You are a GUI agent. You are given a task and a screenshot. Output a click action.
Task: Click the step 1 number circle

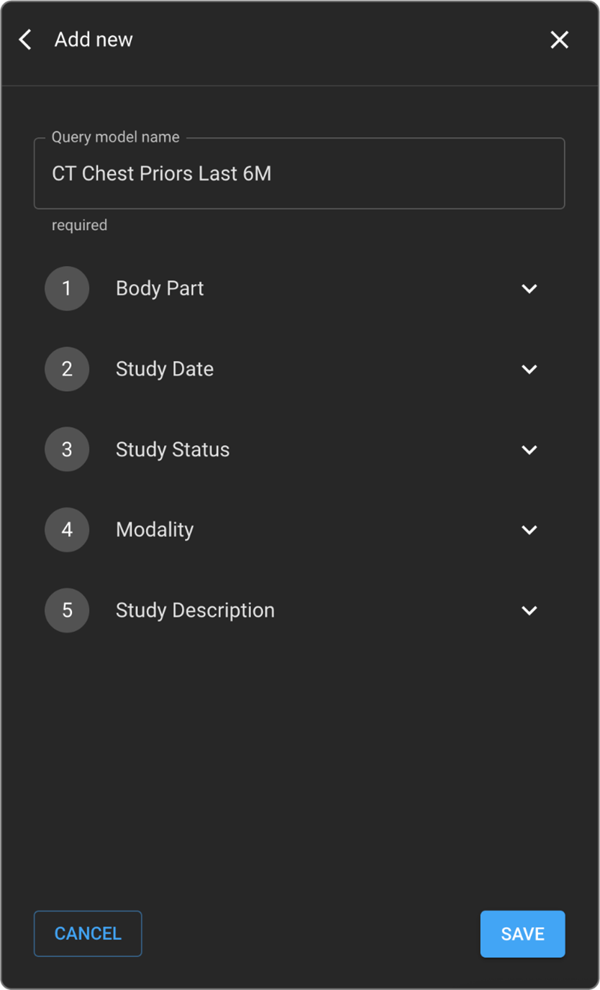click(67, 288)
